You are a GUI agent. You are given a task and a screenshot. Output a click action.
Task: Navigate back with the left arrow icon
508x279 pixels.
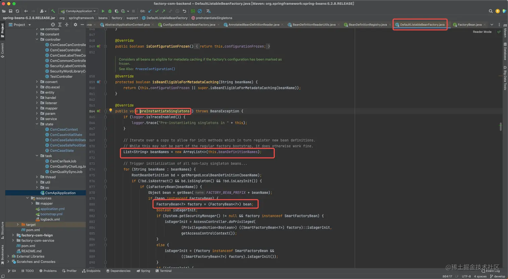point(26,11)
